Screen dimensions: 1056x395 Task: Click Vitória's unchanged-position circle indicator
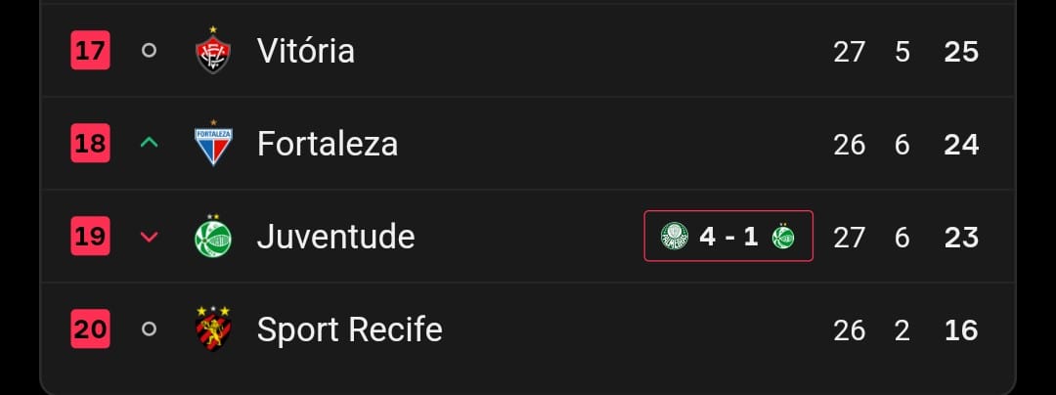click(149, 51)
